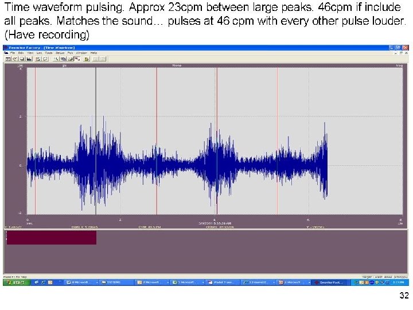Open the List menu
This screenshot has height=310, width=413.
(39, 53)
